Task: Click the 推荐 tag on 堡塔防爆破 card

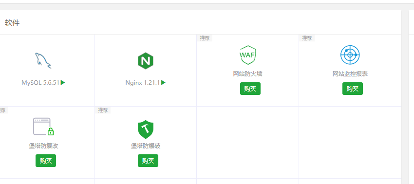Action: (x=103, y=110)
